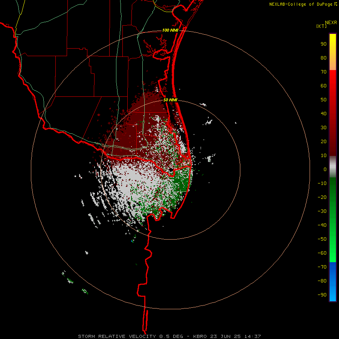Viewport: 339px width, 339px height.
Task: Pick the blue segment of the color bar
Action: 333,282
